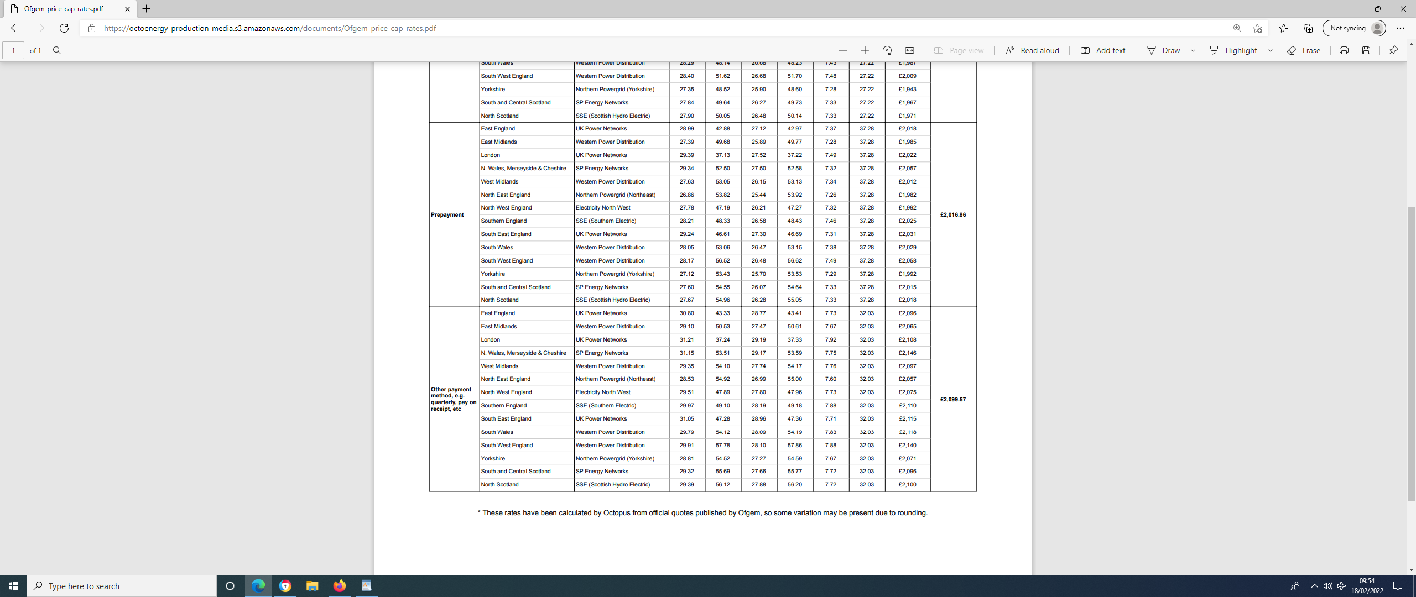Open the notification action center
1416x597 pixels.
1398,586
